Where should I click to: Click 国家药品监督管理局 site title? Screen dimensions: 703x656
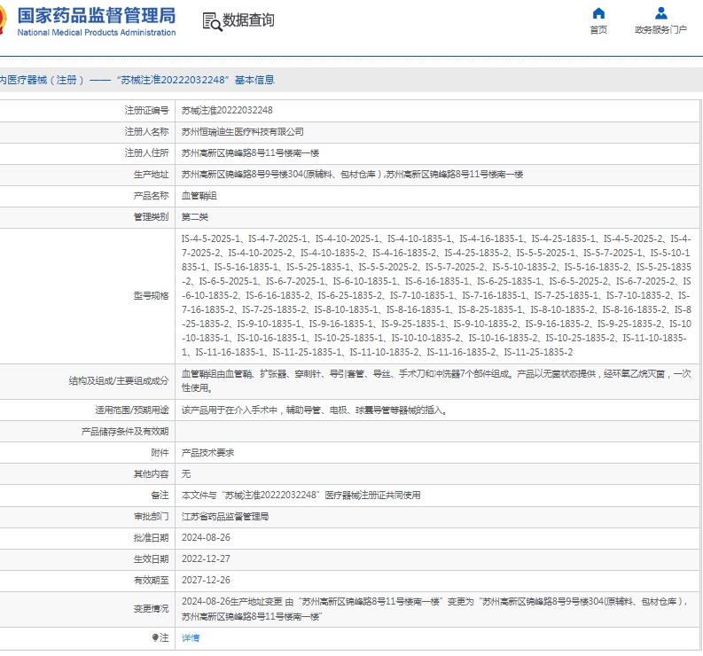[97, 16]
